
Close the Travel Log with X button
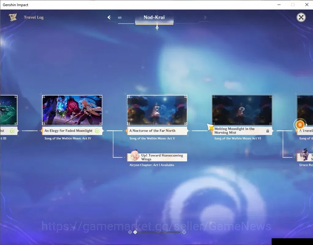tap(301, 17)
